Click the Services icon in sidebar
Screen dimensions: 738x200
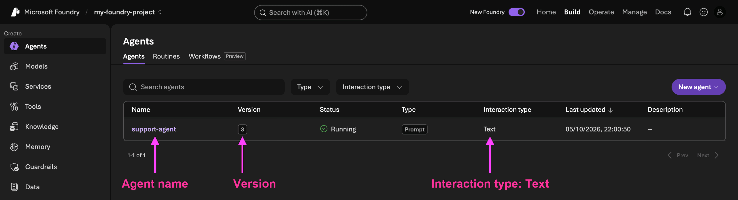pyautogui.click(x=14, y=86)
